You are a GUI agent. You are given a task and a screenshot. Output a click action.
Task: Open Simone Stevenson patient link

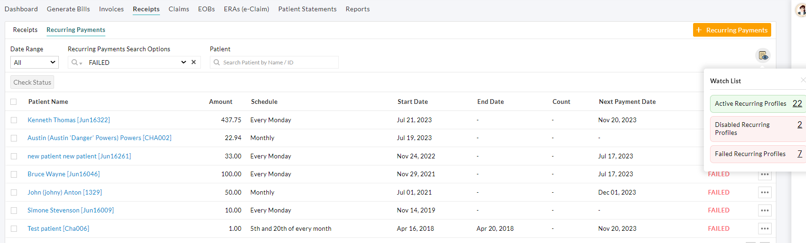pos(71,210)
